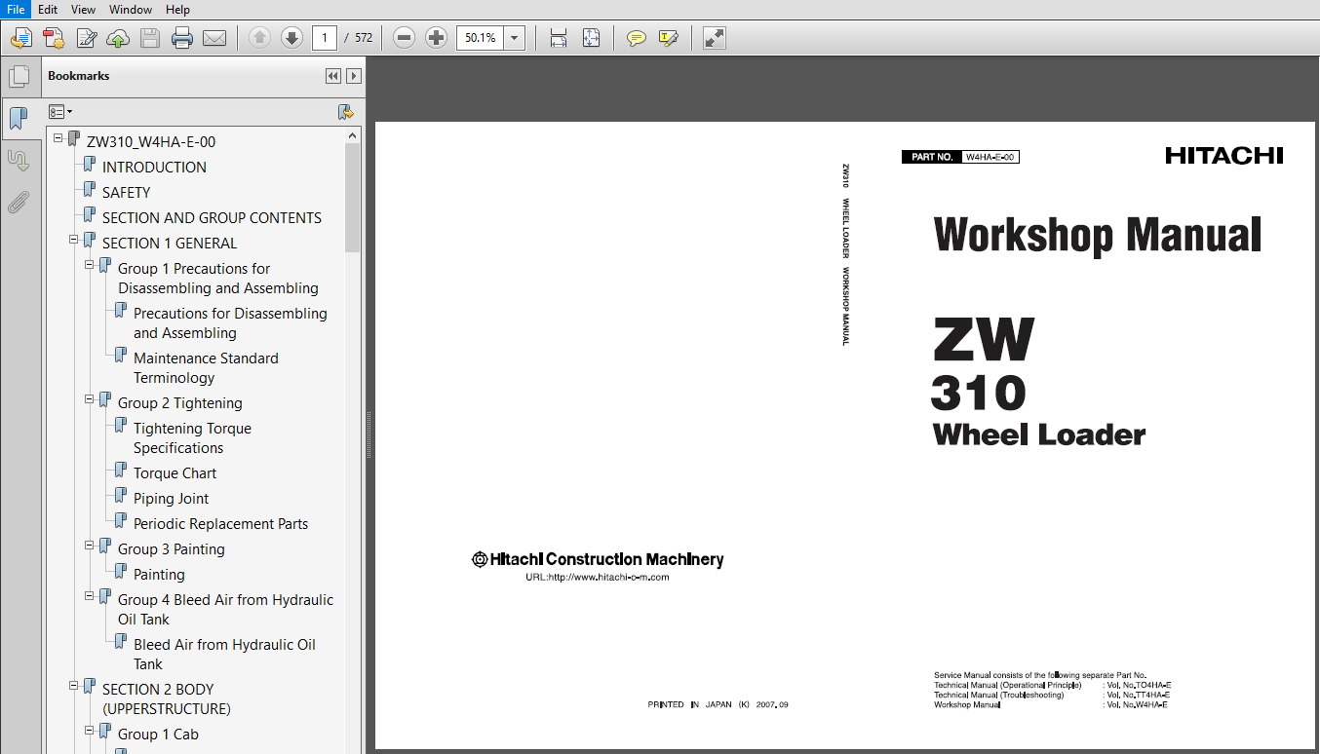Collapse the Group 2 Tightening bookmark
The width and height of the screenshot is (1320, 754).
pos(90,399)
